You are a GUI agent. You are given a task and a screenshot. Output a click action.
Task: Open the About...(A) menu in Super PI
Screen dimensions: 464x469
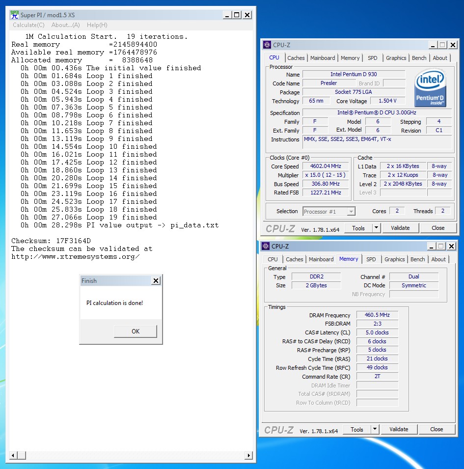click(65, 25)
